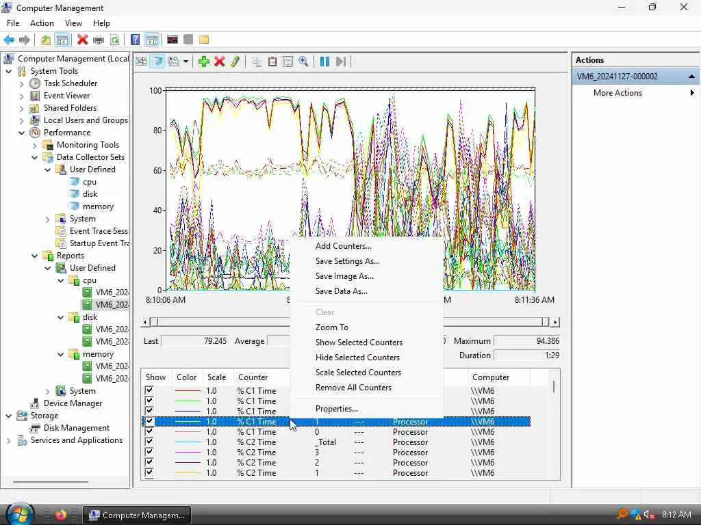
Task: Collapse the Data Collector Sets node
Action: point(34,157)
